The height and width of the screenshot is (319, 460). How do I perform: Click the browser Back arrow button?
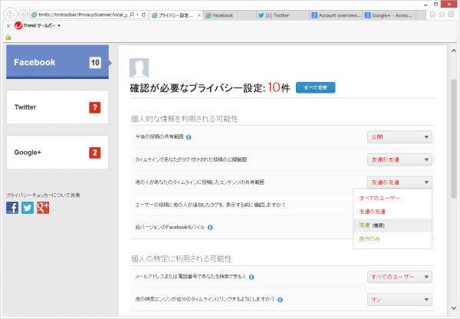point(10,15)
